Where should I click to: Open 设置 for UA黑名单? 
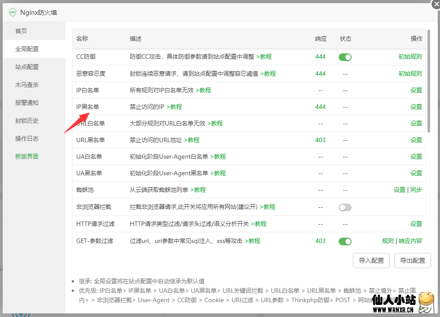coord(416,173)
